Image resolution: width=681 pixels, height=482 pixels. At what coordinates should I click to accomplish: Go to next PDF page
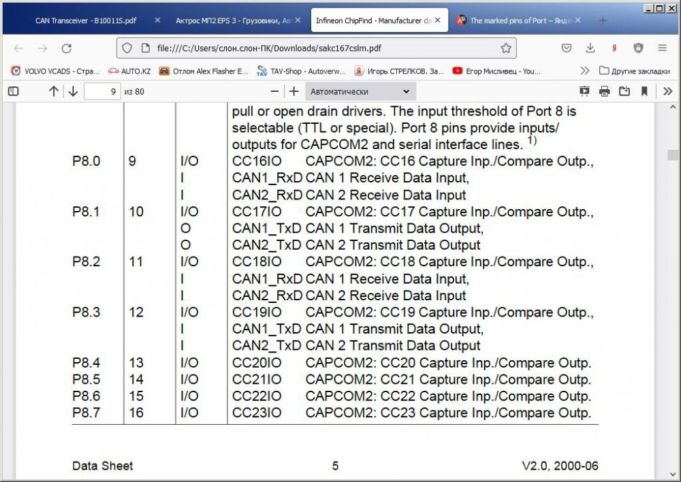pos(73,91)
